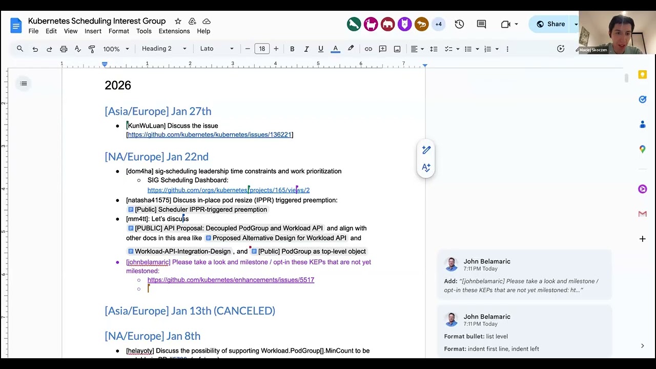
Task: Insert a link from the toolbar
Action: 368,49
